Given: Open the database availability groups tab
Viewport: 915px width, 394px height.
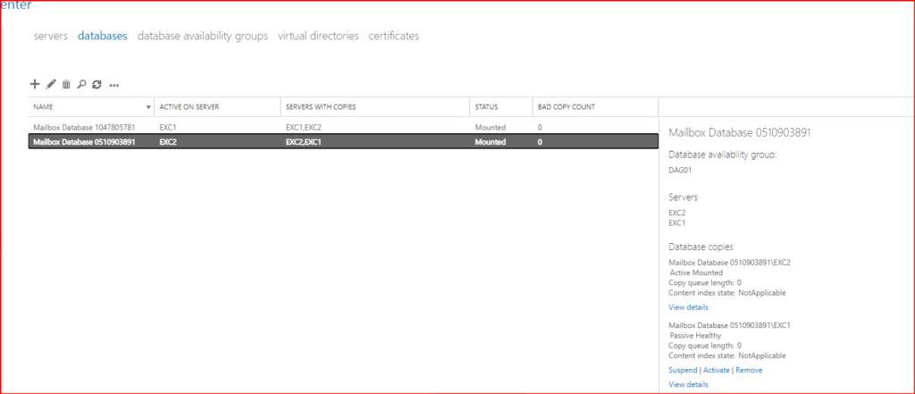Looking at the screenshot, I should coord(202,37).
